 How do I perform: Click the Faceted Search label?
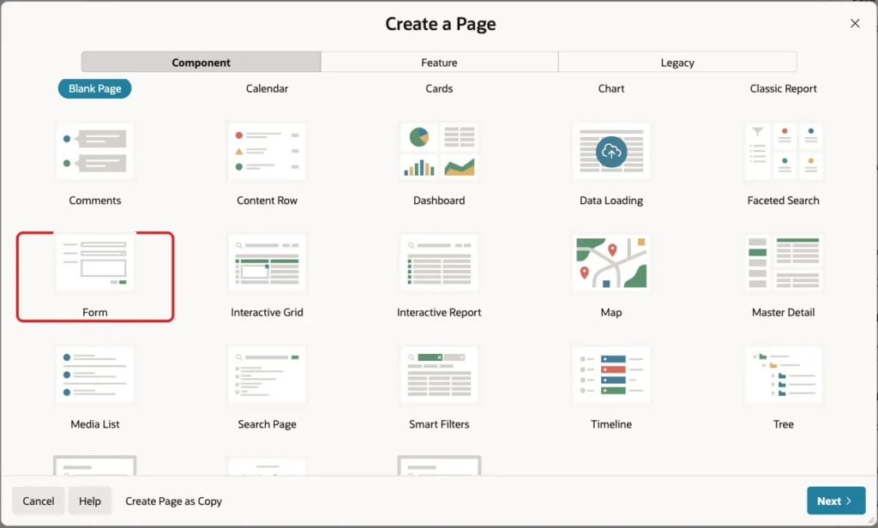(x=784, y=201)
